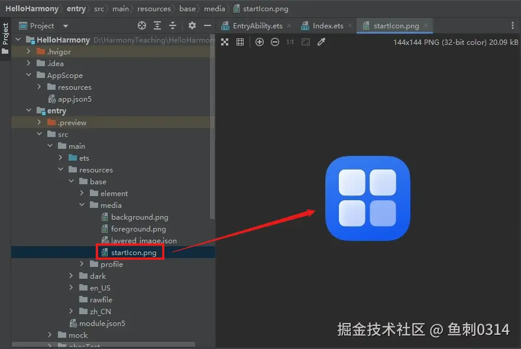Click the project tree horizontal scrollbar

pyautogui.click(x=103, y=344)
